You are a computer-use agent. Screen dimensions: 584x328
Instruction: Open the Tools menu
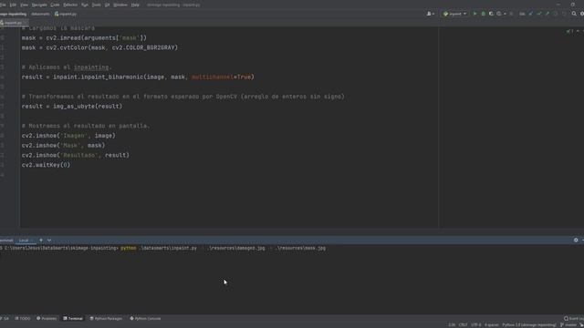(97, 5)
